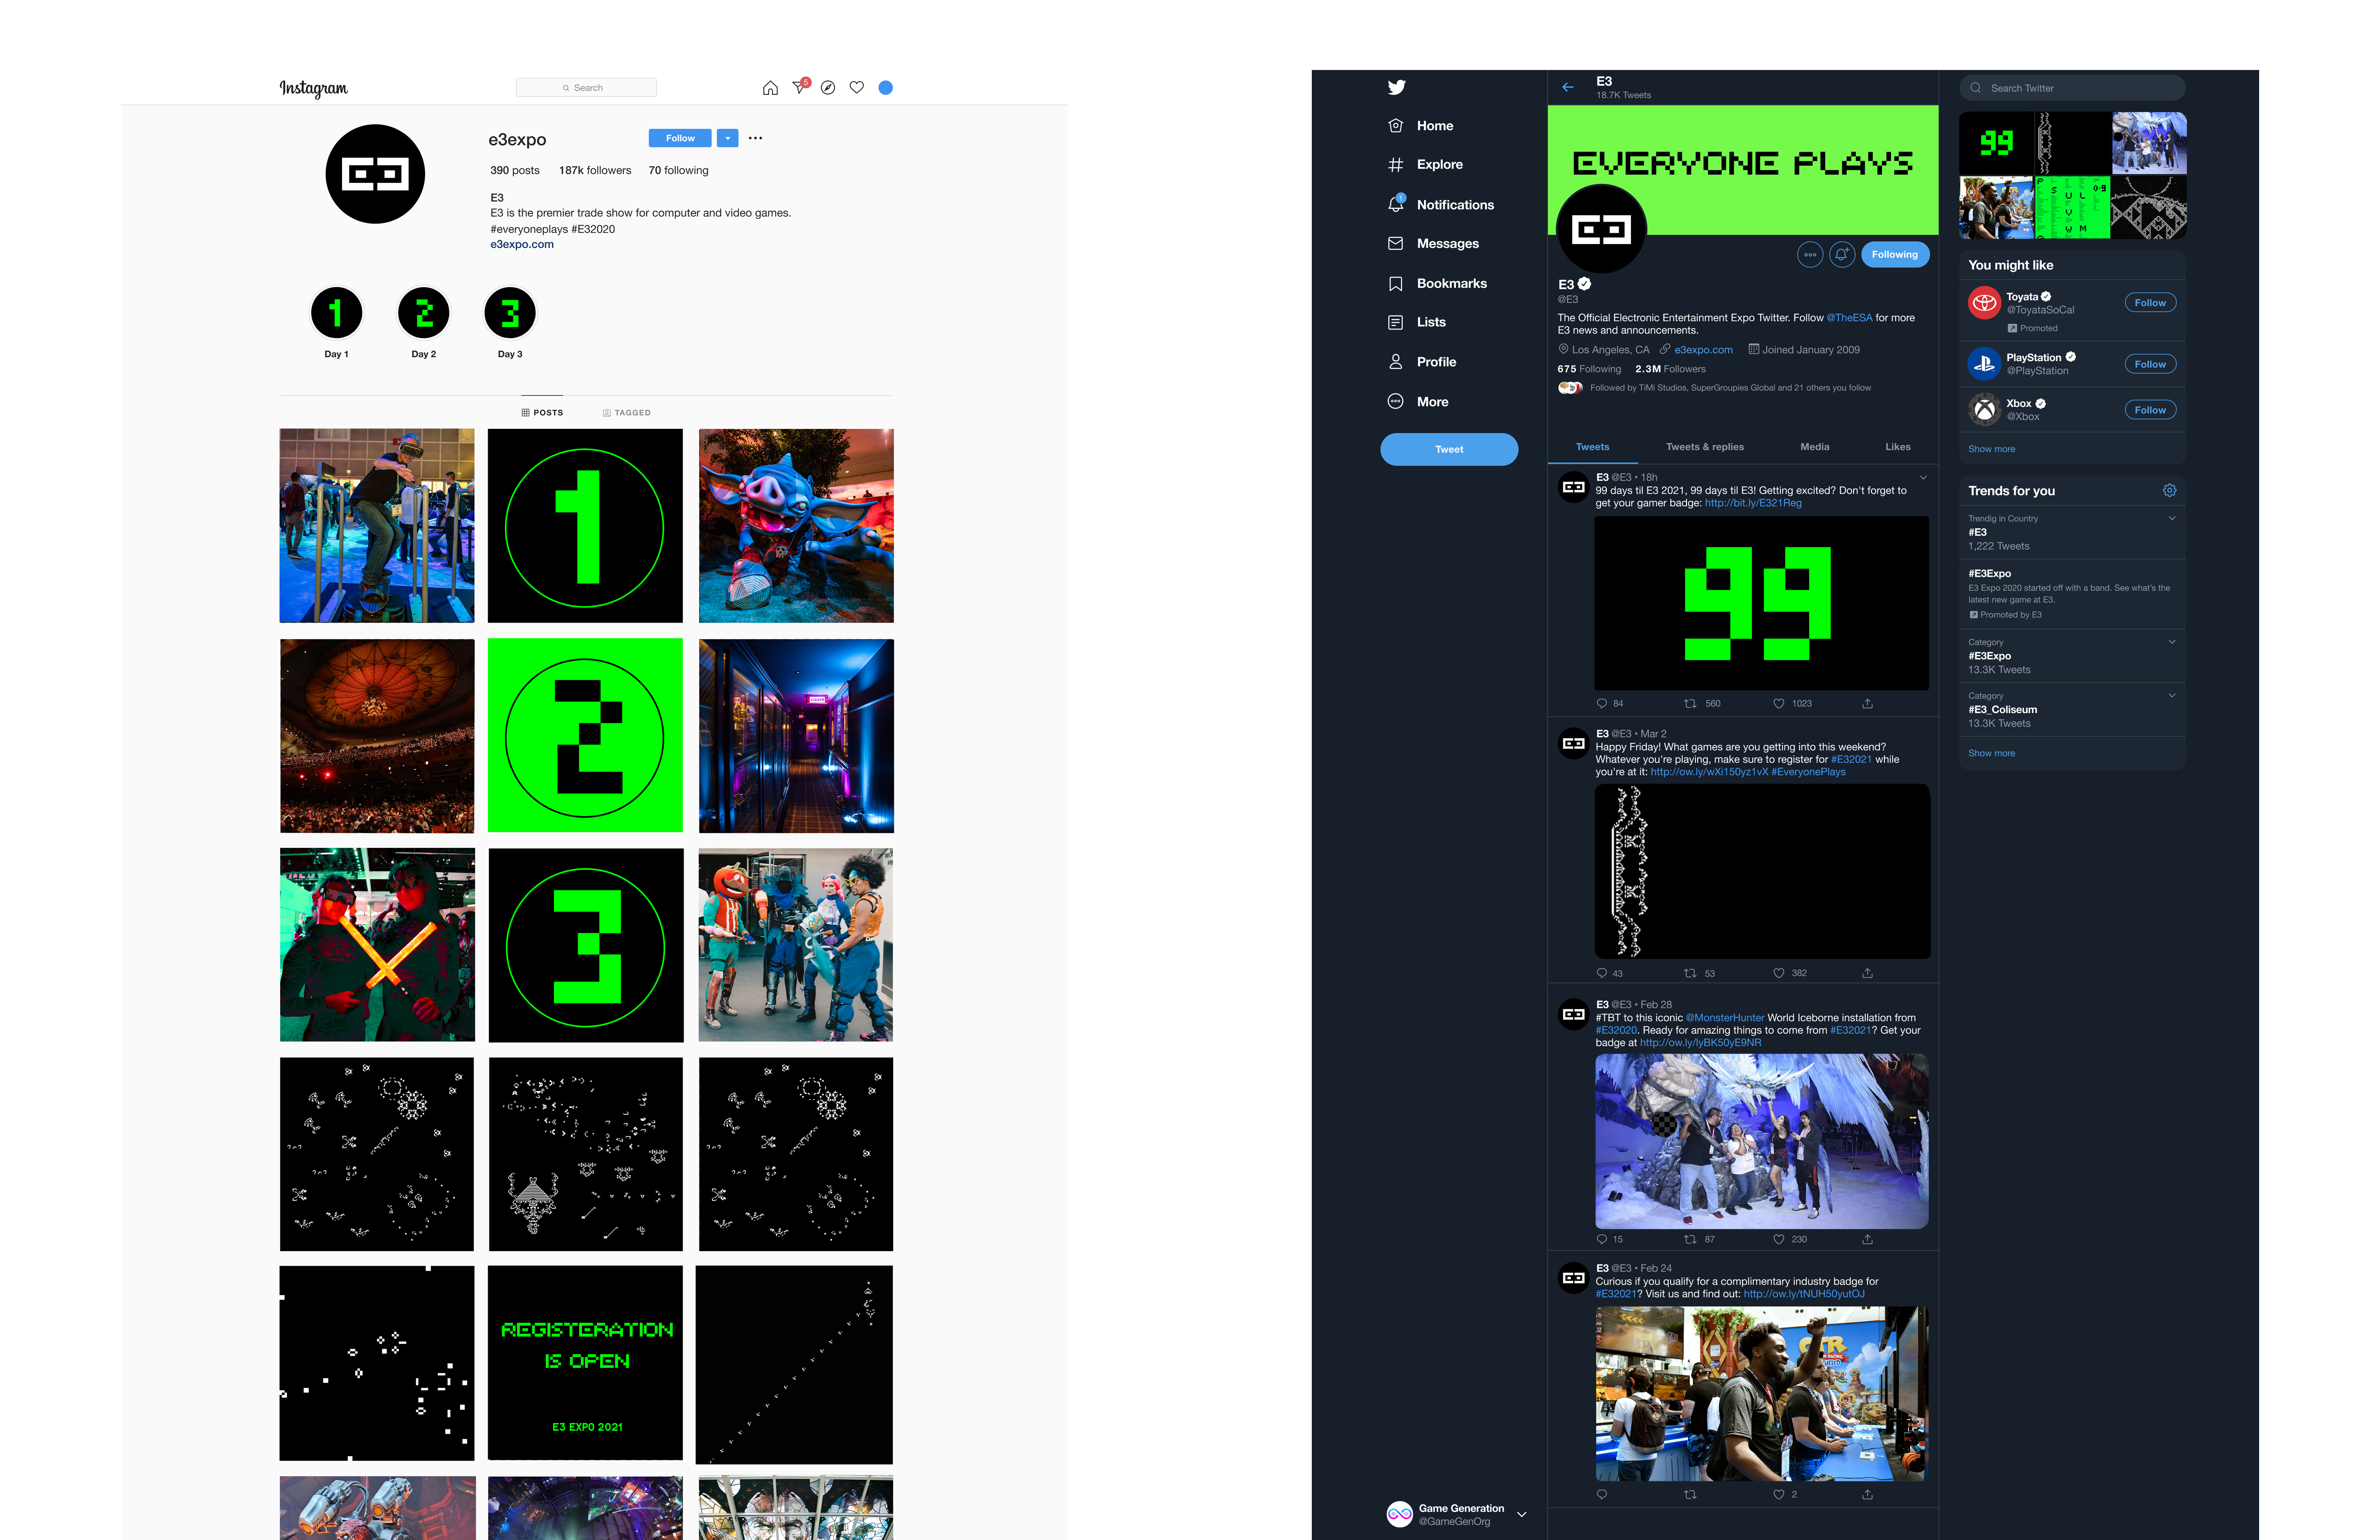Switch to Tweets & replies tab
This screenshot has width=2380, height=1540.
click(x=1705, y=447)
